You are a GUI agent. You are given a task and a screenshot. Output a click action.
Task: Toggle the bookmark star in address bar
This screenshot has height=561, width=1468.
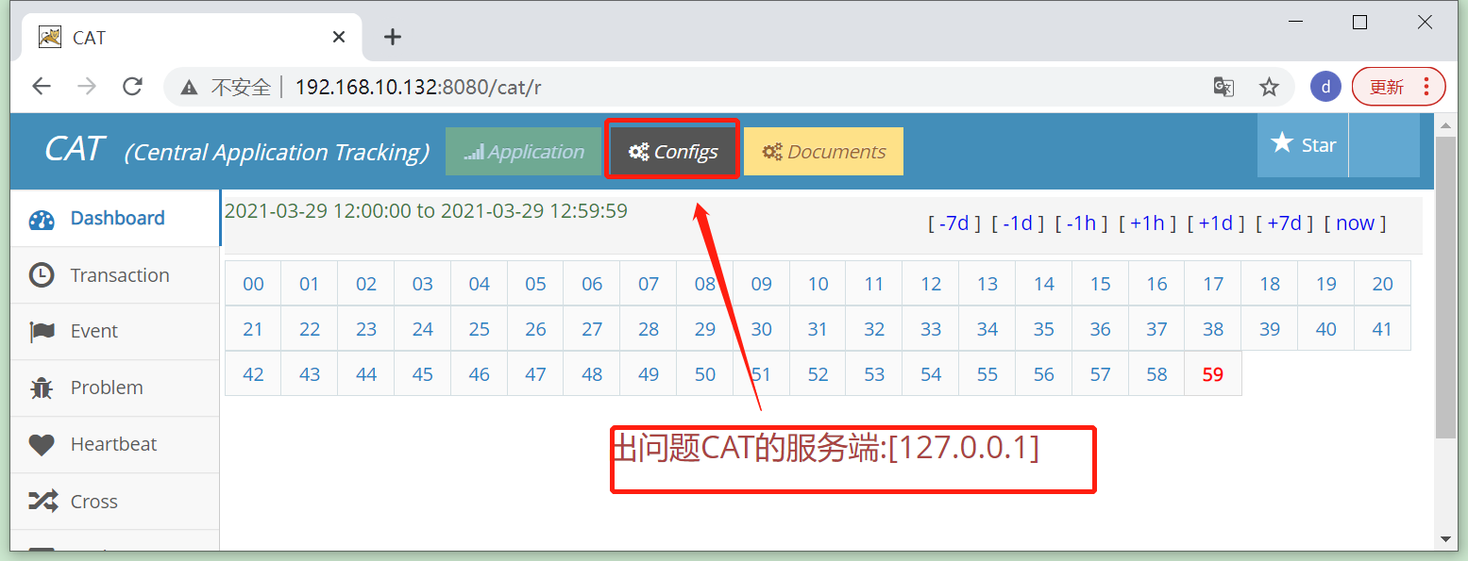pyautogui.click(x=1270, y=86)
